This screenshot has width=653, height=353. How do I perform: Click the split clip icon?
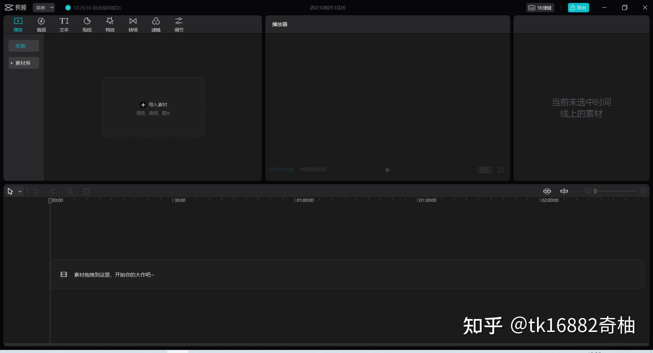70,191
